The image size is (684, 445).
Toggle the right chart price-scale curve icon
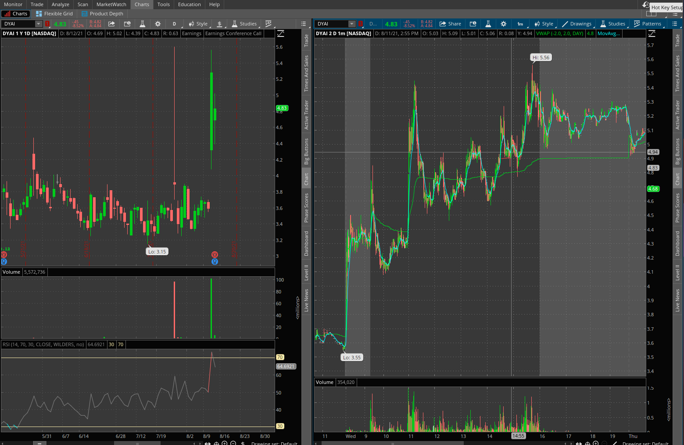point(652,33)
